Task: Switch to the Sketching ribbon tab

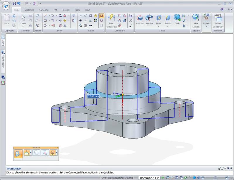Action: tap(29, 10)
